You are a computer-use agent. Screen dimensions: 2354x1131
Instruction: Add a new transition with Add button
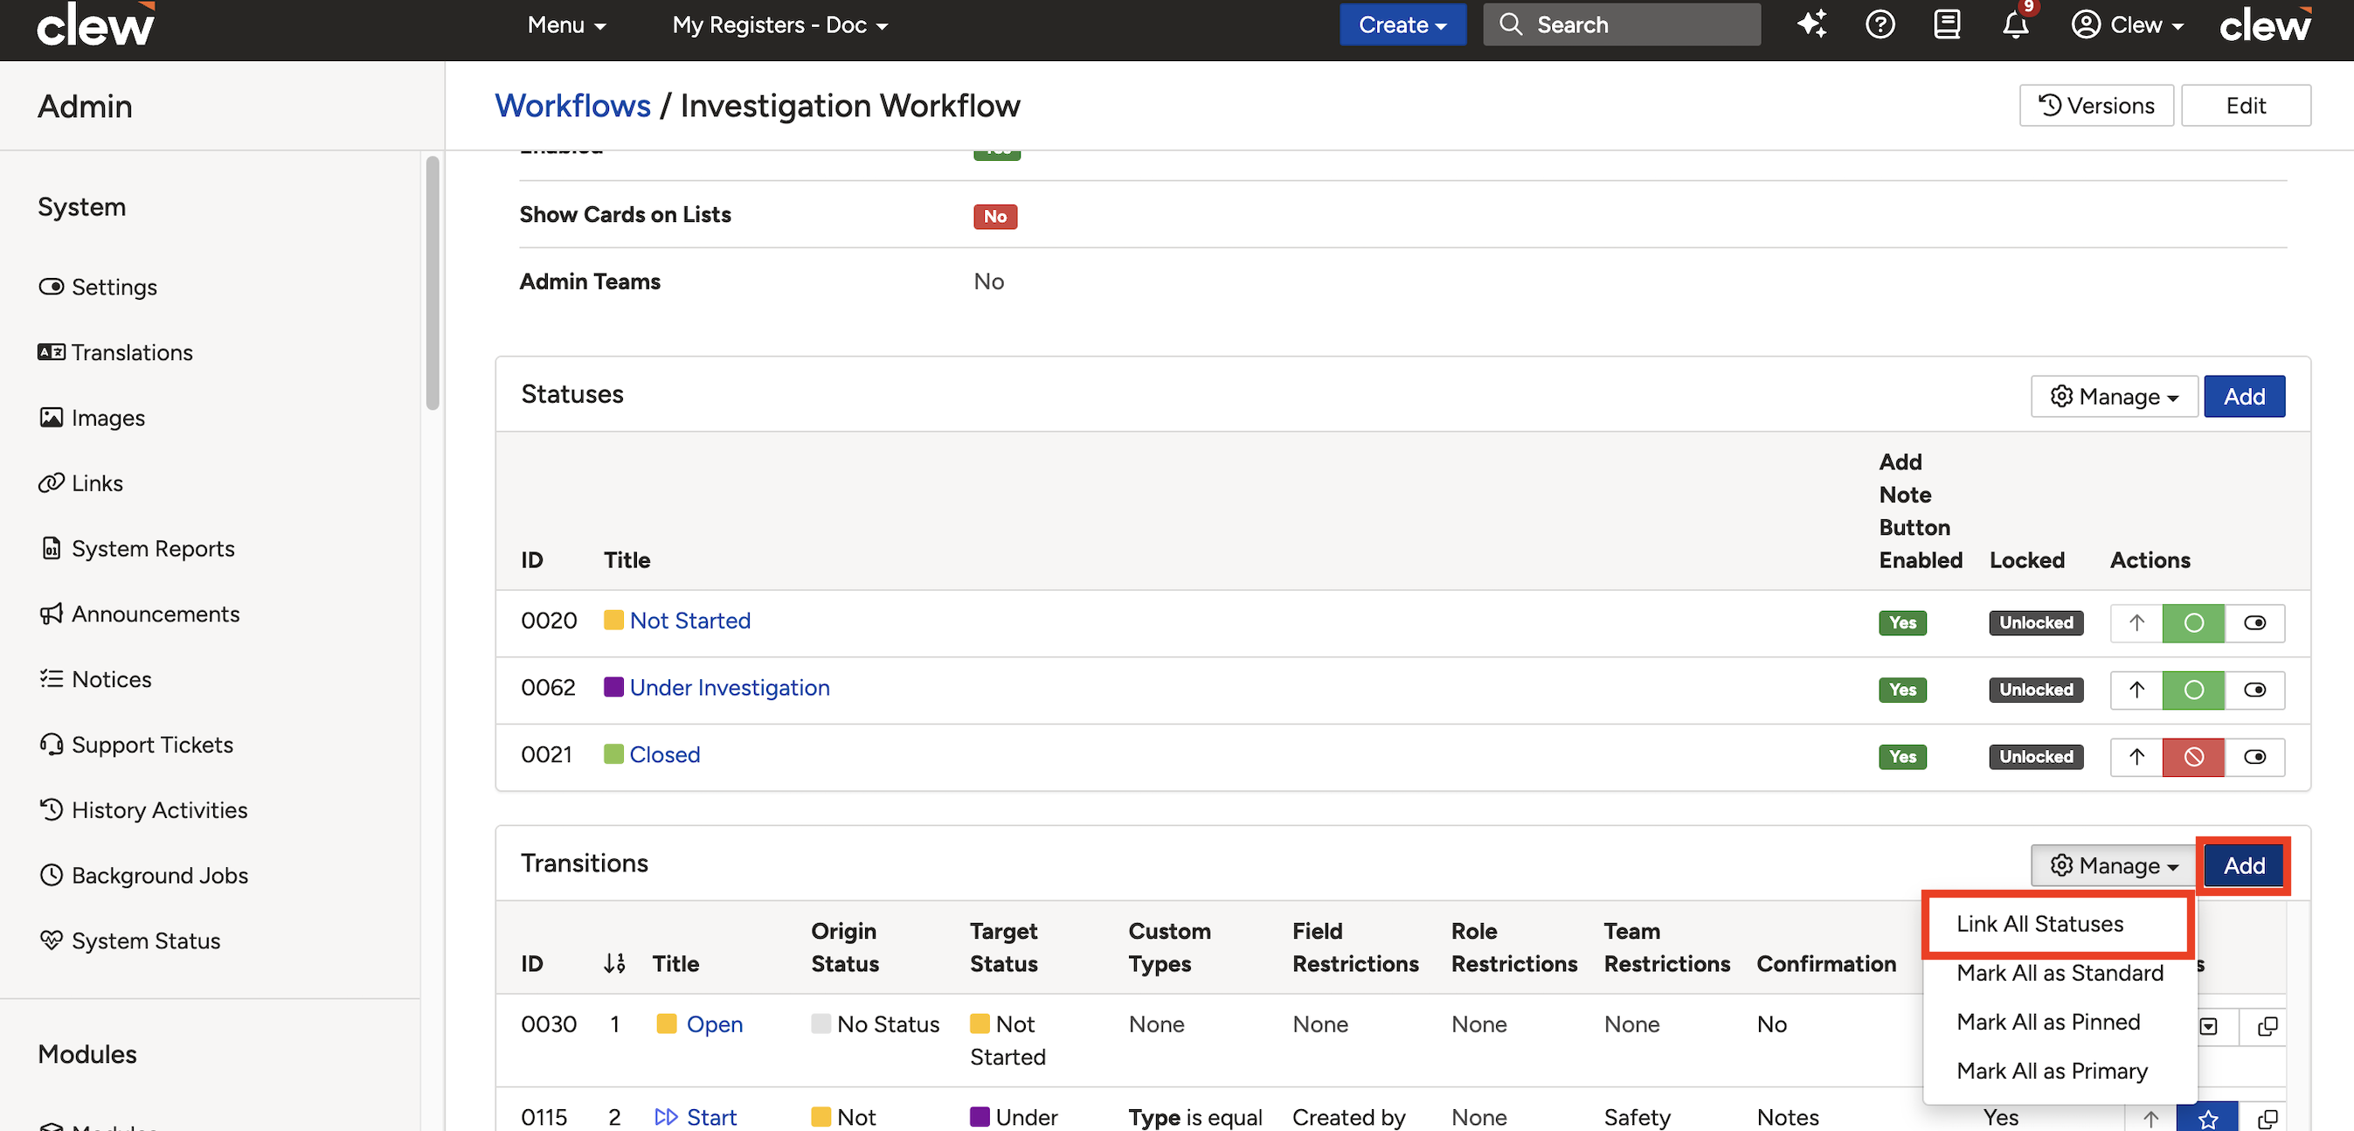[2243, 866]
